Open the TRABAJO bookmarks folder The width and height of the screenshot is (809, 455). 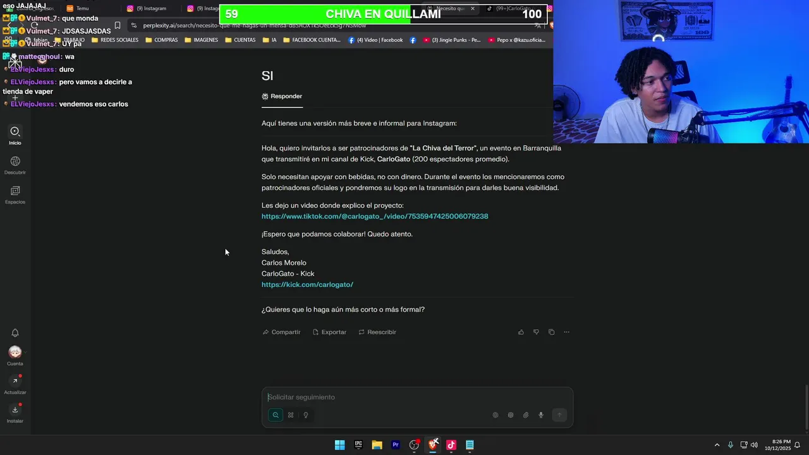[x=68, y=40]
